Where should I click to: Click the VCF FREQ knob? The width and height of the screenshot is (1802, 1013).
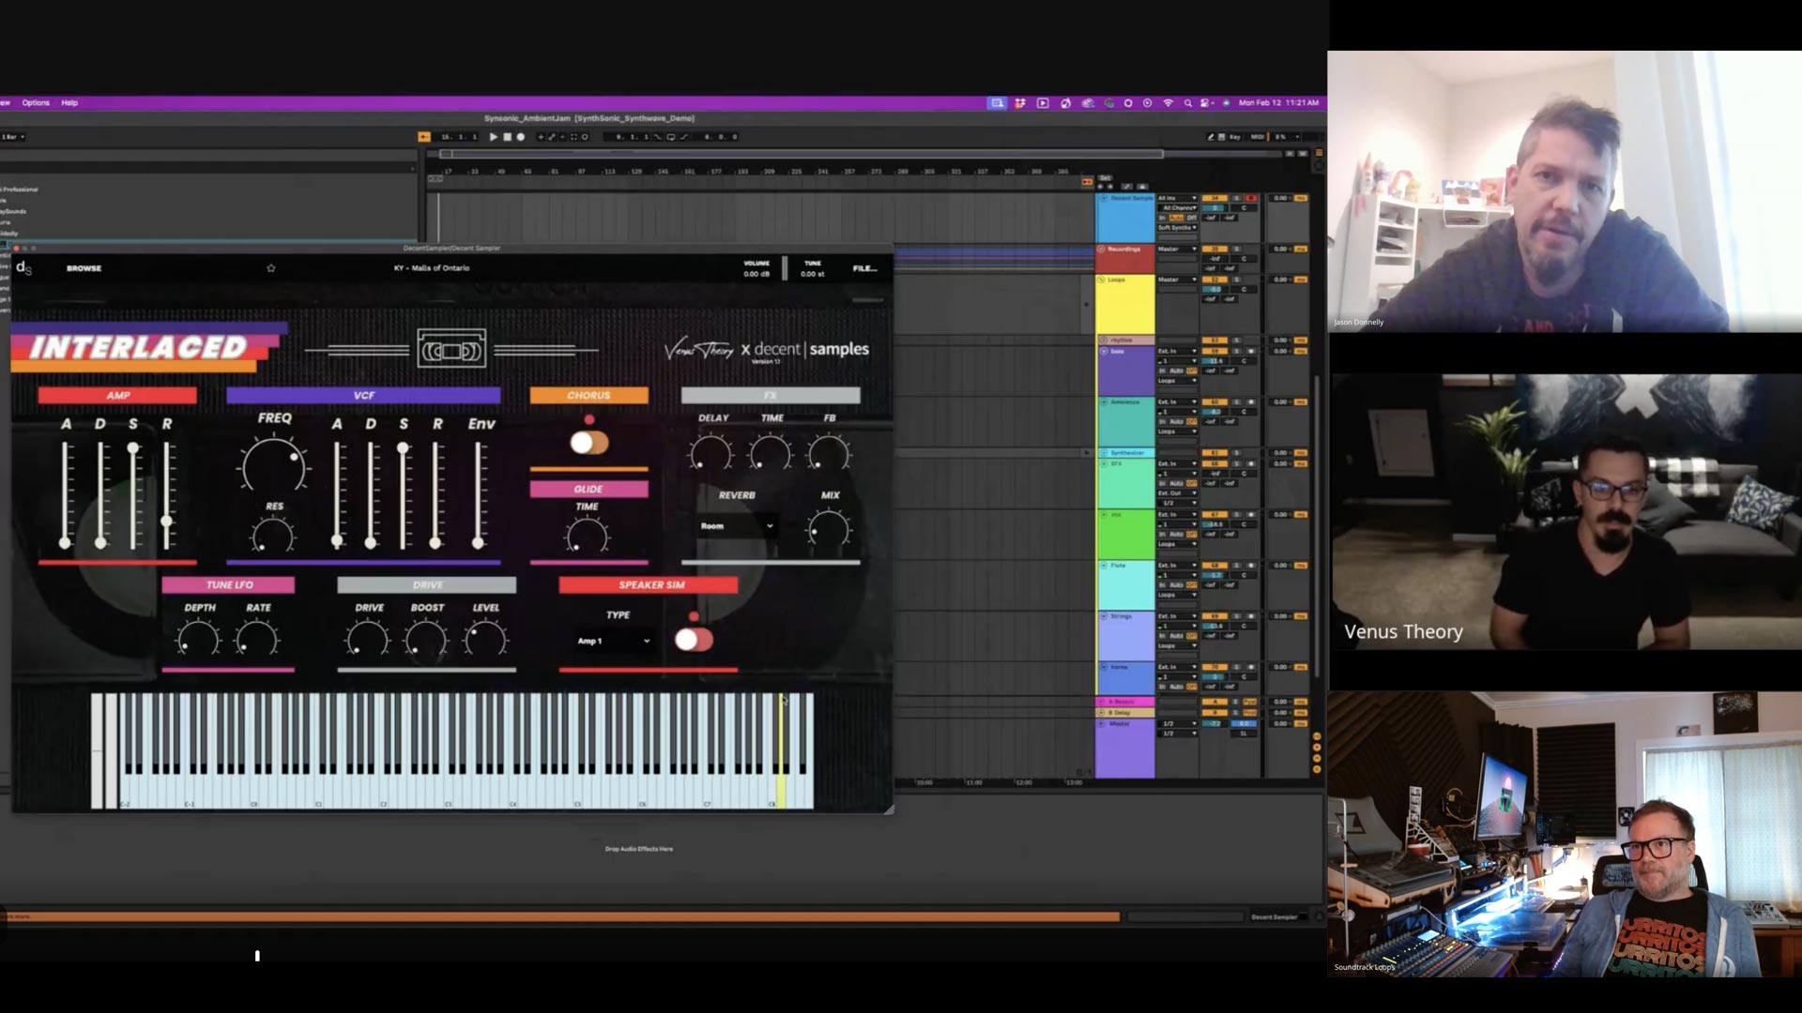[273, 465]
